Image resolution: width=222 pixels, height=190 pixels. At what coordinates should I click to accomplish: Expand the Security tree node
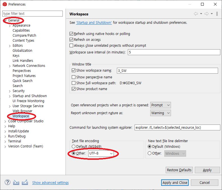click(x=10, y=91)
